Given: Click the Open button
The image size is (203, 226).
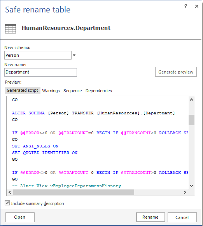Looking at the screenshot, I should [20, 217].
